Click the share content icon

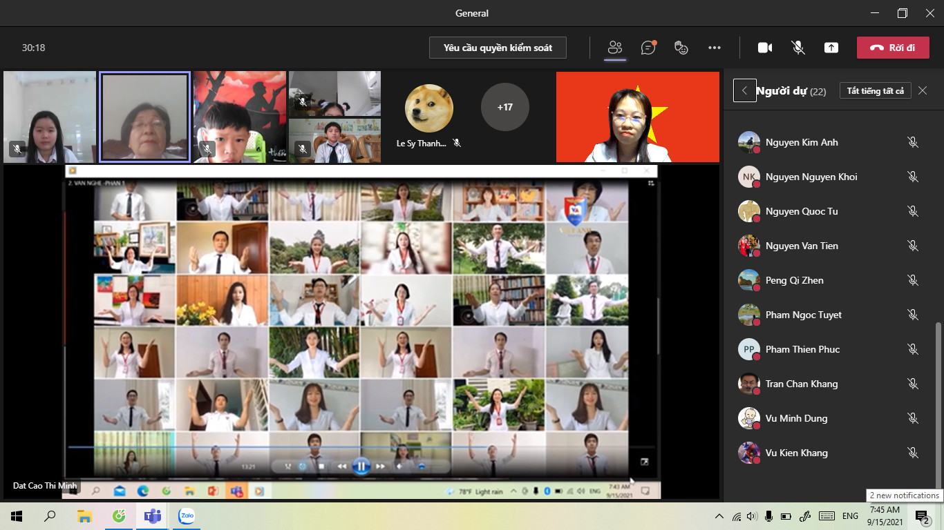click(x=831, y=48)
